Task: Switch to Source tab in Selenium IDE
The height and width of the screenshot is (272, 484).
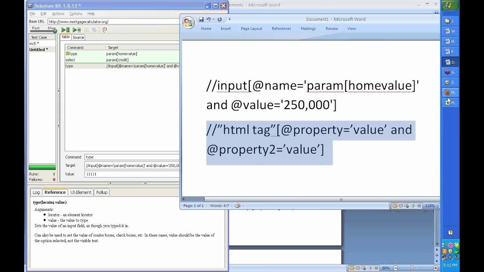Action: [x=78, y=37]
